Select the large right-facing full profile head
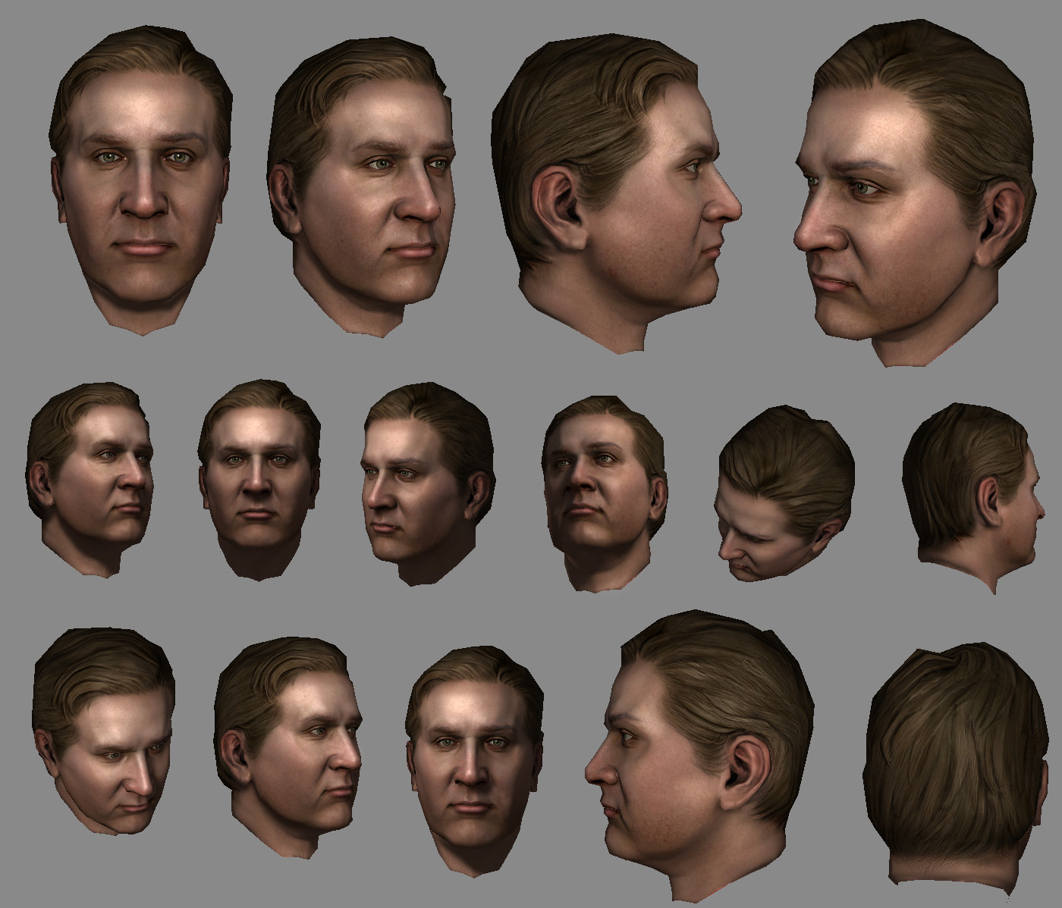Screen dimensions: 1062x908 click(x=617, y=194)
